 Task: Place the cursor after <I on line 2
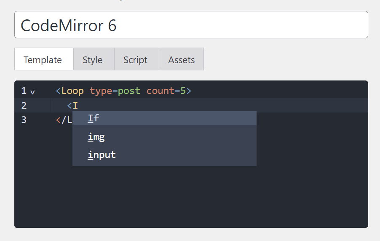[x=78, y=105]
